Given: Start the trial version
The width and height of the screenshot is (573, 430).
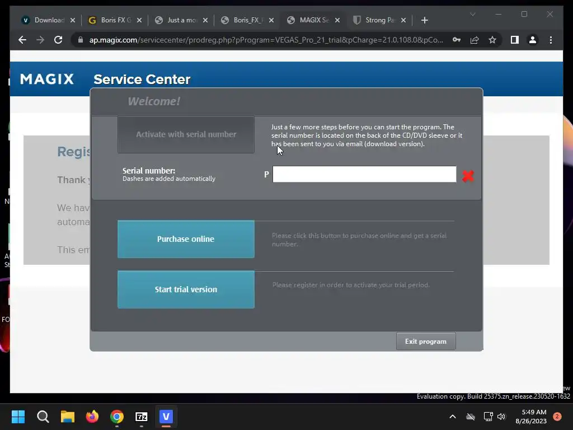Looking at the screenshot, I should 186,289.
